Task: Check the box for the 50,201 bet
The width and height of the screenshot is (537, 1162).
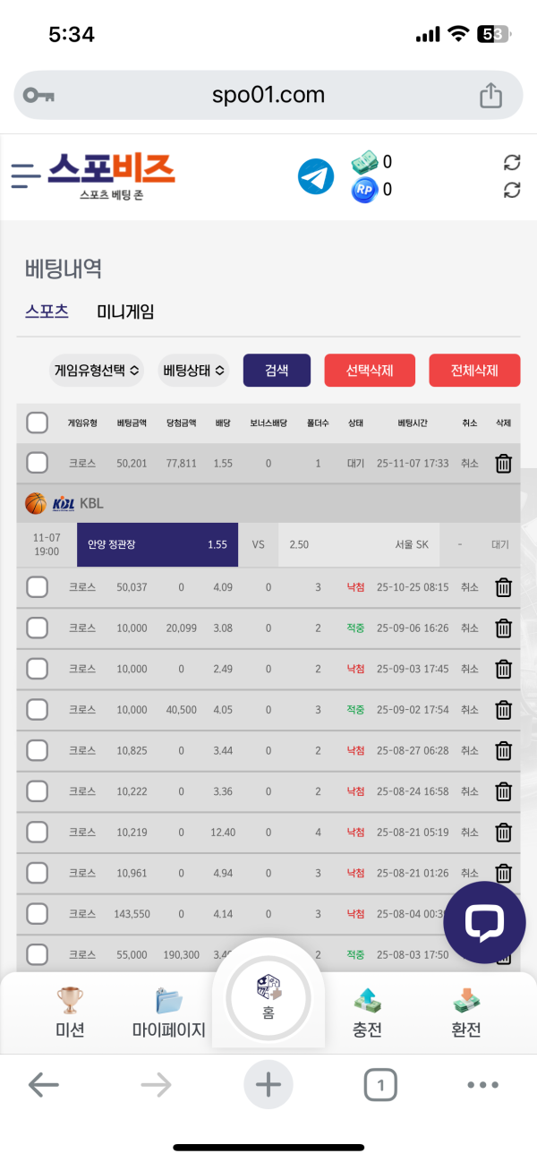Action: pyautogui.click(x=37, y=463)
